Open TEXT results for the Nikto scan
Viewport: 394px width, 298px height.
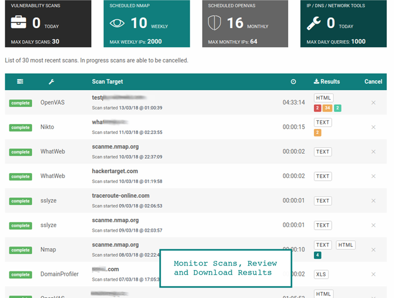click(323, 122)
